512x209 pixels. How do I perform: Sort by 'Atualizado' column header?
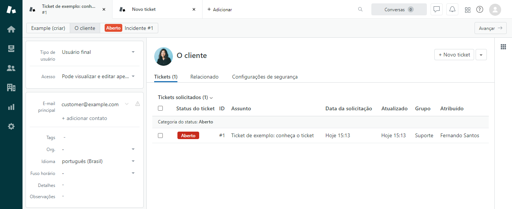tap(395, 108)
